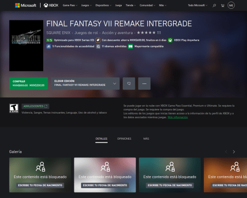Click the Xbox Play Anywhere icon
247x198 pixels.
click(x=170, y=40)
